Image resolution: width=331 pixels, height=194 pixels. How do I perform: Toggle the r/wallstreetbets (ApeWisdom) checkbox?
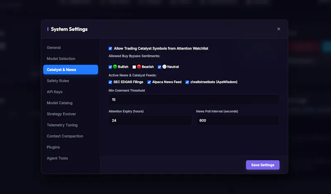(187, 82)
